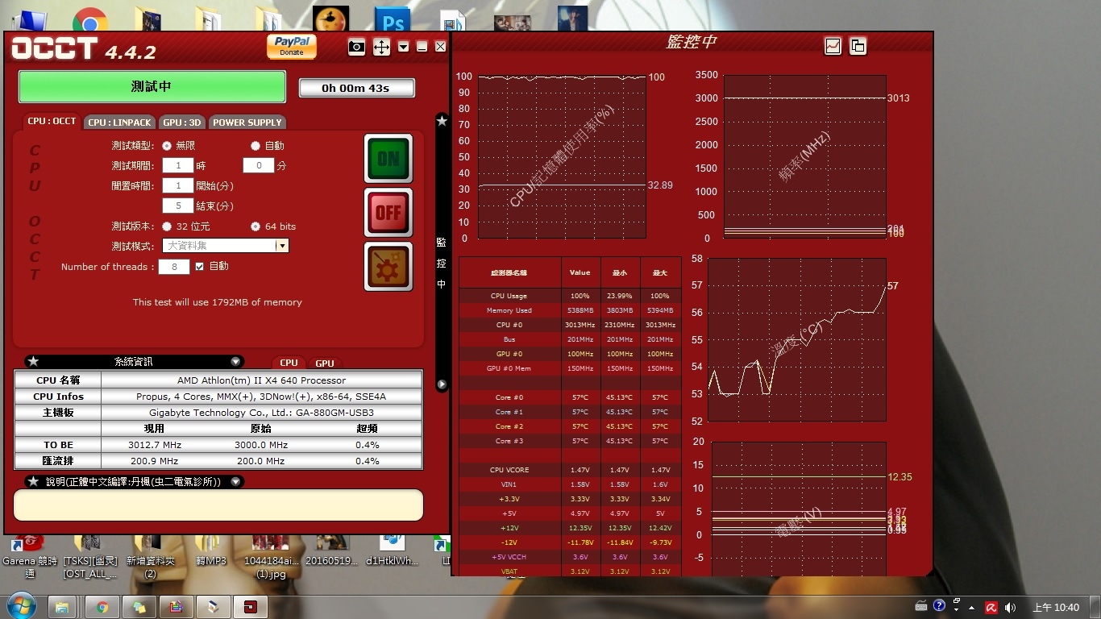The width and height of the screenshot is (1101, 619).
Task: Click the volume speaker tray icon
Action: point(1010,607)
